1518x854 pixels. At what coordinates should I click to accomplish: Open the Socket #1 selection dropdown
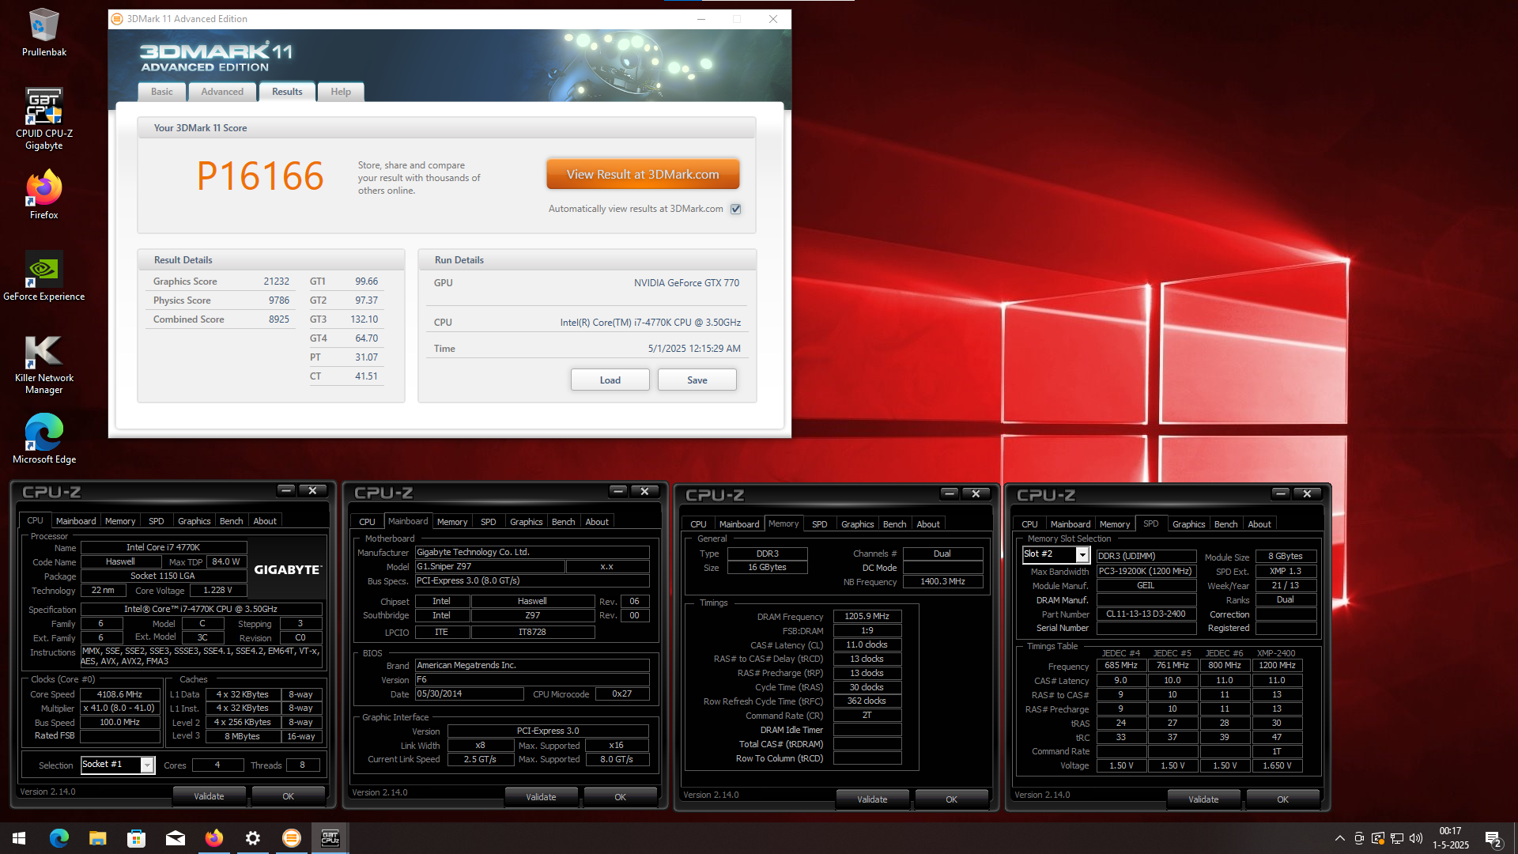click(147, 765)
